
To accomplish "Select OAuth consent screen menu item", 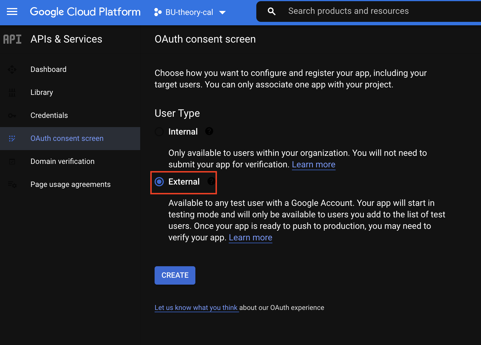I will [x=70, y=138].
